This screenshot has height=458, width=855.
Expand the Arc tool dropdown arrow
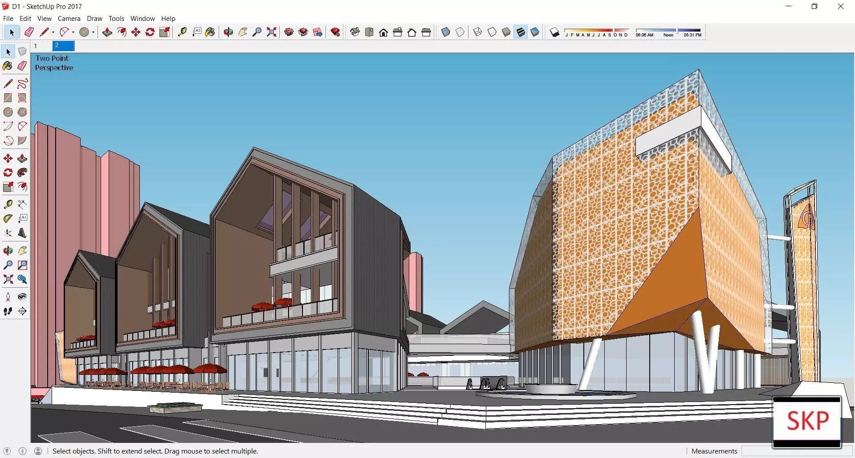coord(73,32)
